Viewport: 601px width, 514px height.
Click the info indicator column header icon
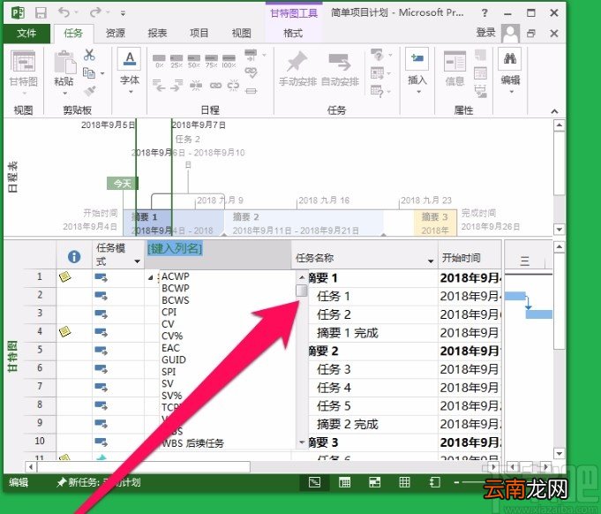click(x=74, y=256)
